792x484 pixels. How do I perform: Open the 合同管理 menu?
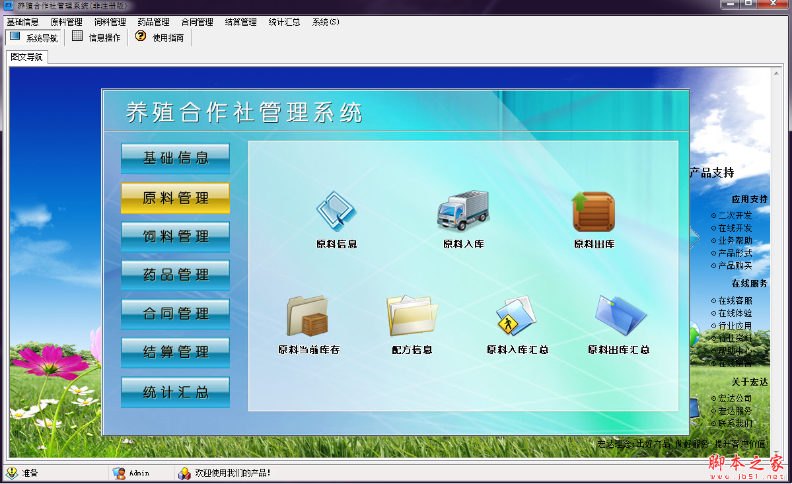pyautogui.click(x=197, y=22)
